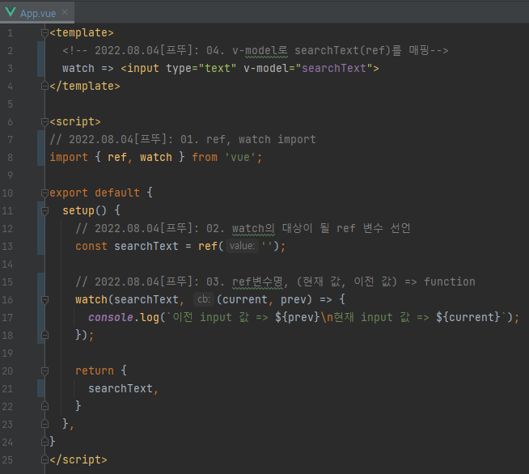Click 'console' on line 17

pos(111,317)
